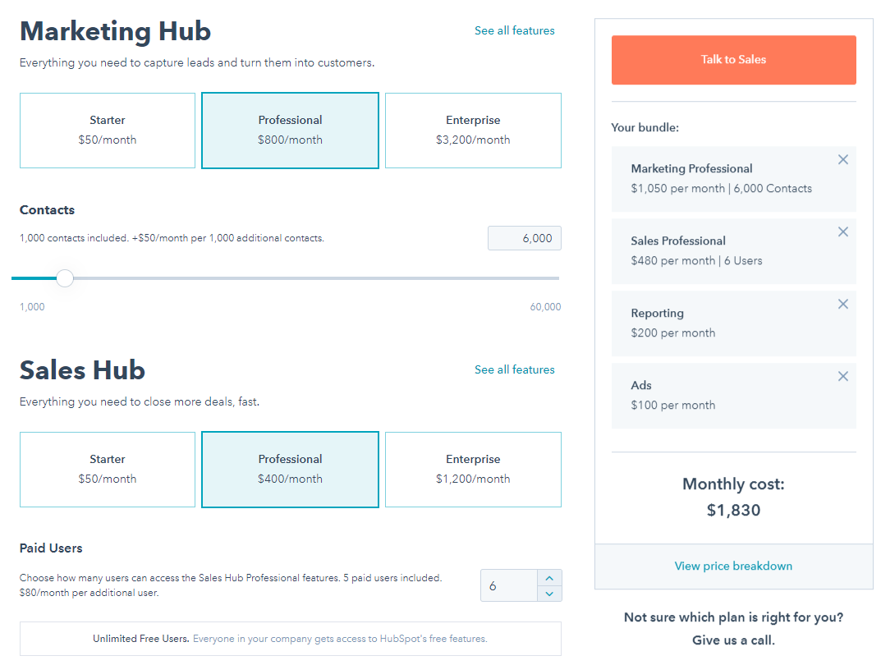Increase paid users with the up arrow
This screenshot has width=881, height=665.
pyautogui.click(x=550, y=578)
